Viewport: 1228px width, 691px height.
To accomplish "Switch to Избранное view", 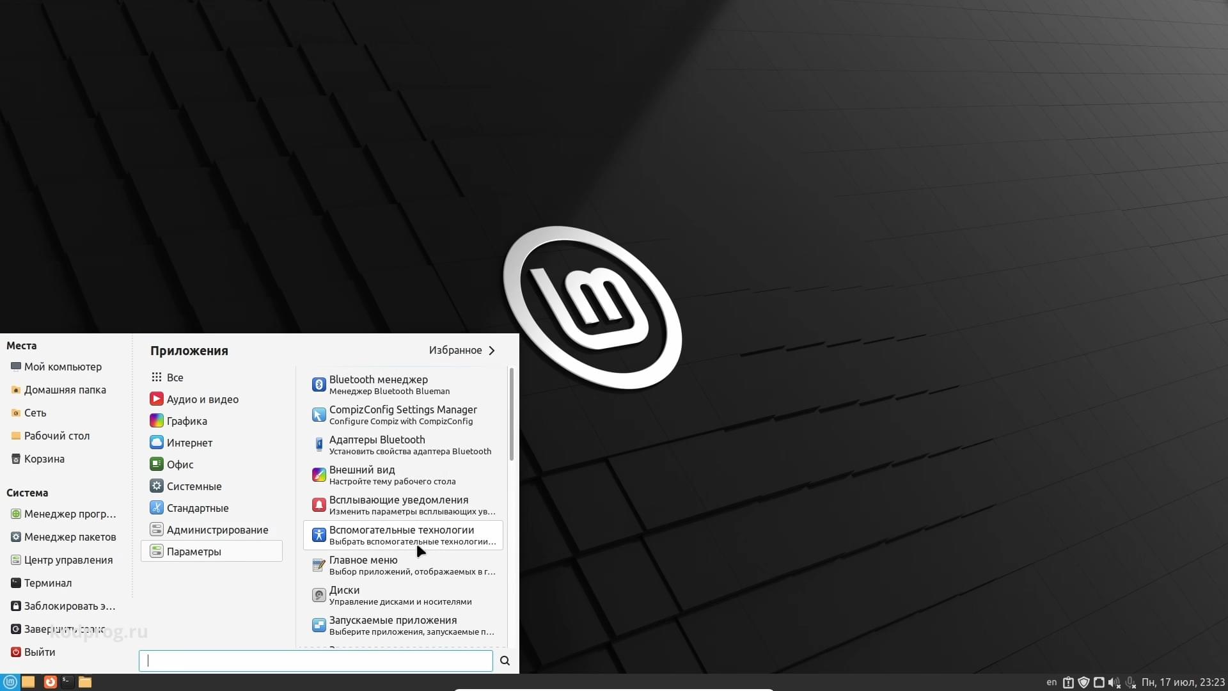I will point(462,351).
